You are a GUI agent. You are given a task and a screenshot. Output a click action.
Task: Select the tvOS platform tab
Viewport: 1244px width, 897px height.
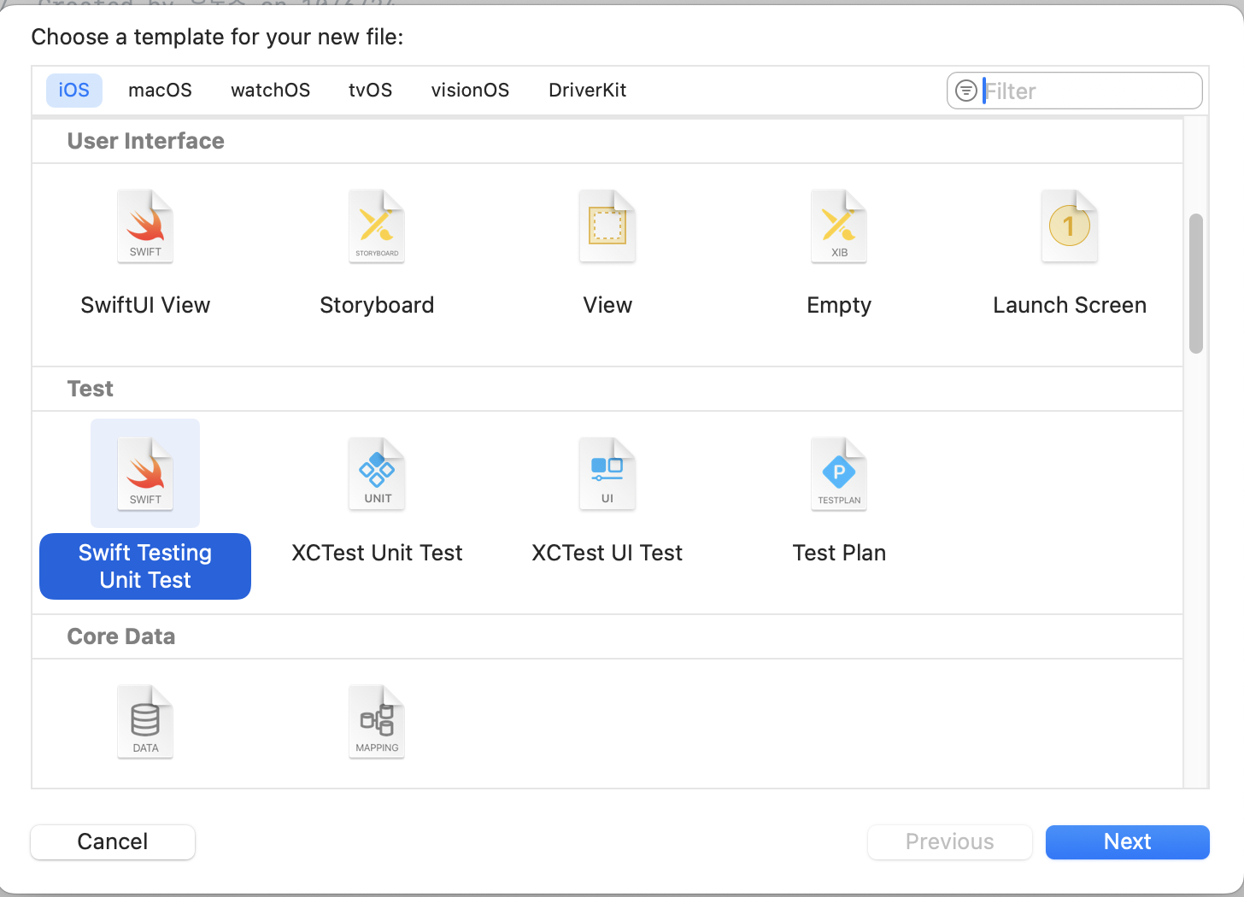point(370,90)
